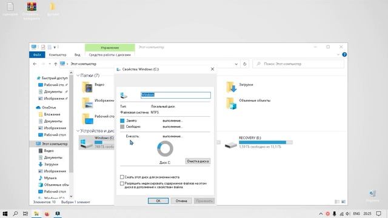Click the RECOVERY (E:) usage bar
Viewport: 388px width, 218px height.
pos(266,142)
